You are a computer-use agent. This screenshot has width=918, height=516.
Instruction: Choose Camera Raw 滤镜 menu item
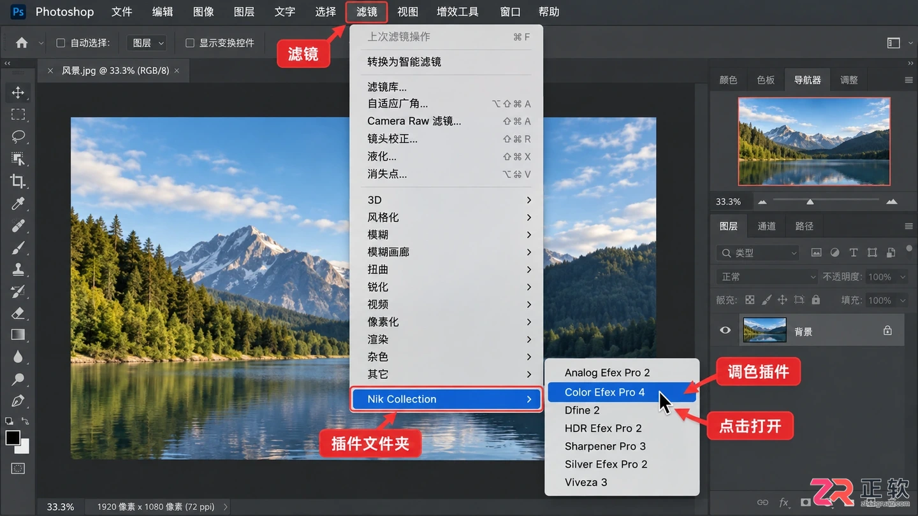(x=446, y=121)
